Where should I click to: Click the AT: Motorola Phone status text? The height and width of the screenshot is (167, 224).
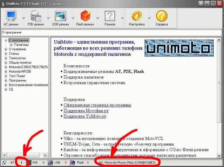[x=127, y=162]
